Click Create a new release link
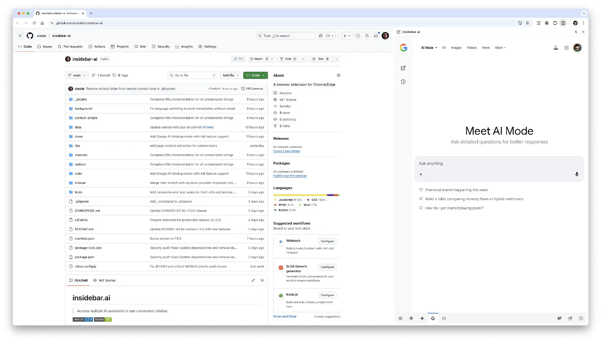 click(x=286, y=151)
